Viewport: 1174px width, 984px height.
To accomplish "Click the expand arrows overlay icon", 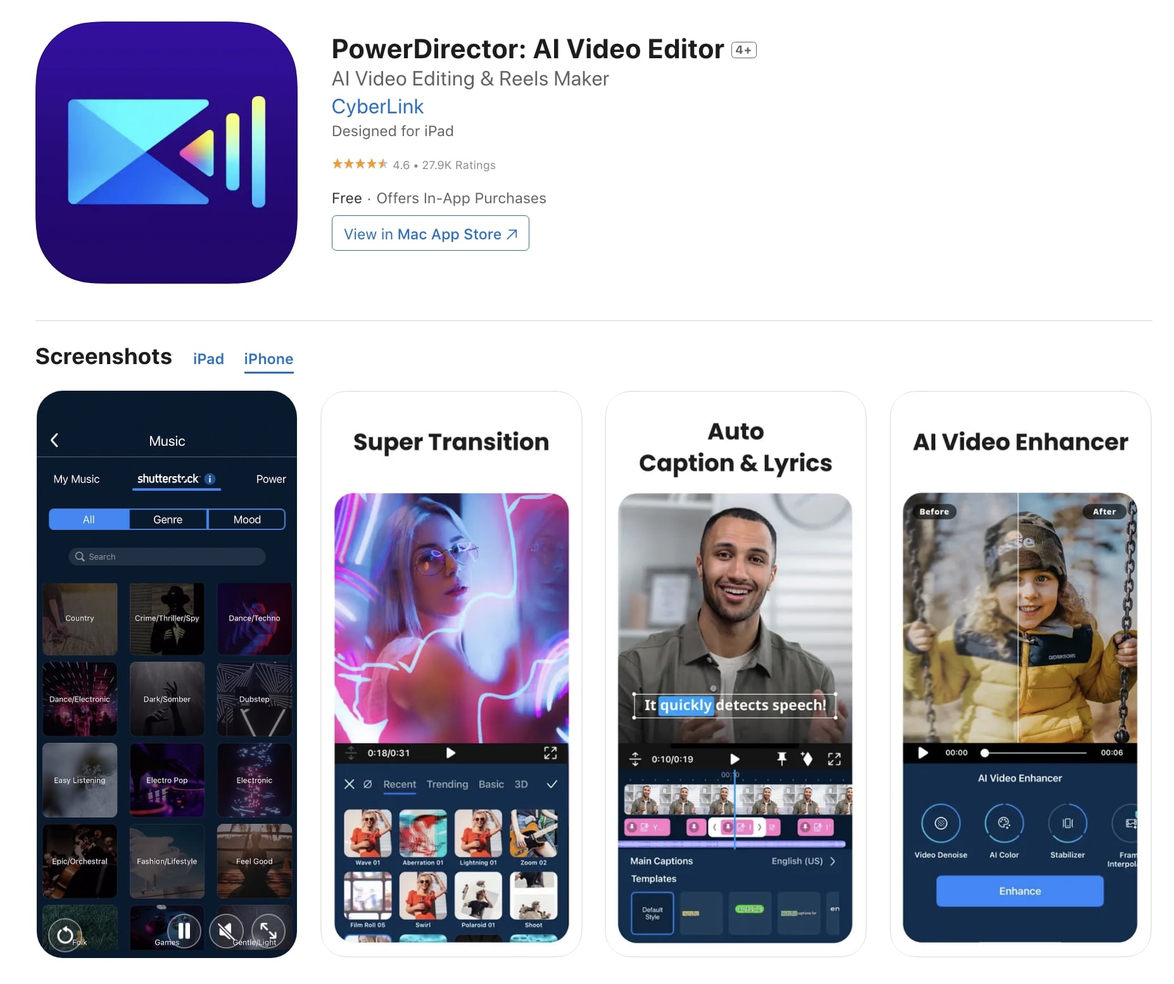I will [268, 931].
